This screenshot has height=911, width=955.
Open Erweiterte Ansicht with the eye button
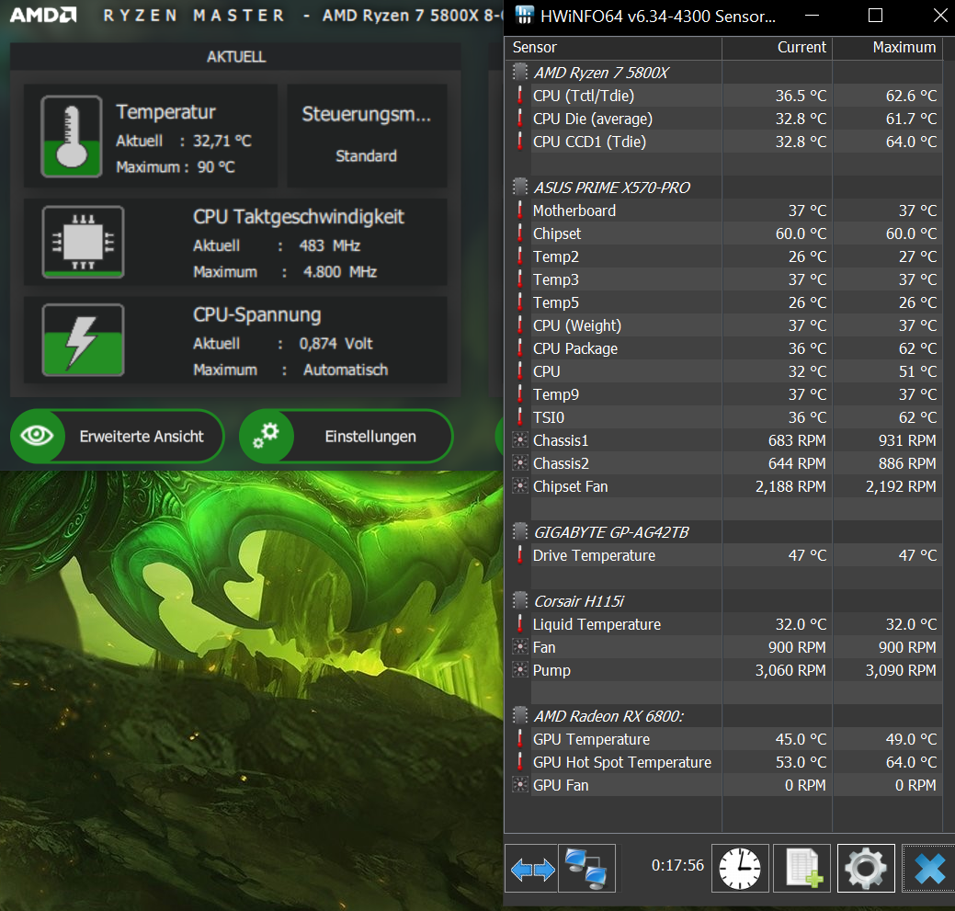click(x=117, y=436)
